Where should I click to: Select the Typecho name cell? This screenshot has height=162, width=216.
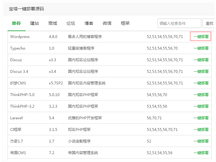(x=18, y=48)
